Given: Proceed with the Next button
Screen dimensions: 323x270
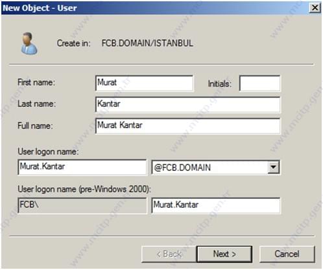Looking at the screenshot, I should coord(224,254).
